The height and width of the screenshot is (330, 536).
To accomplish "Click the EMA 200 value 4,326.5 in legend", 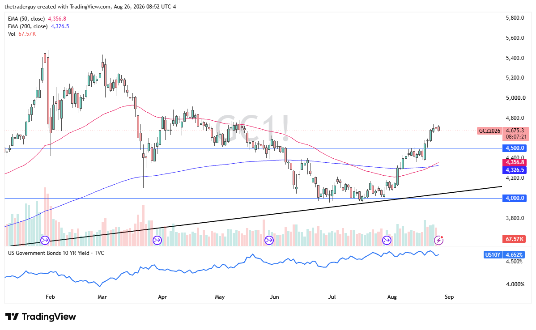I will (60, 26).
